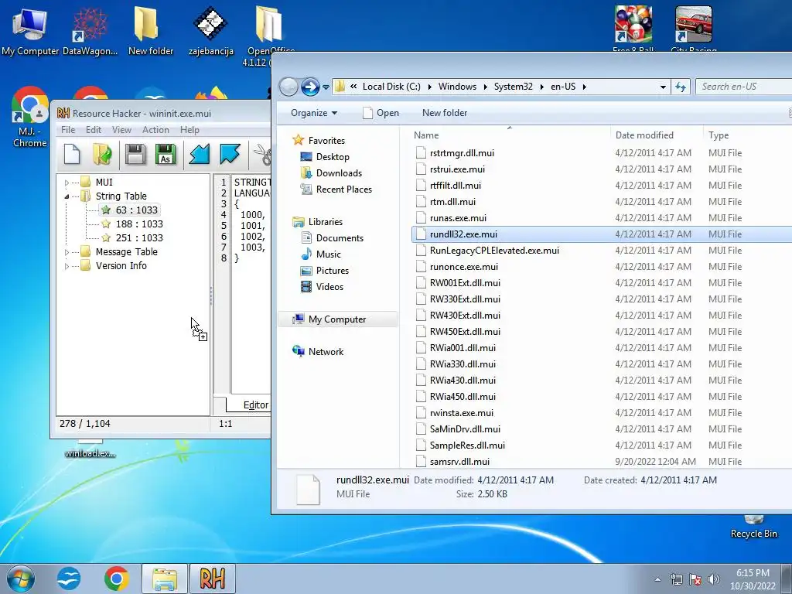Sort files by Type column header
This screenshot has width=792, height=594.
tap(747, 135)
